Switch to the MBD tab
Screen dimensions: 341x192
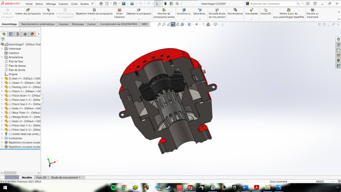point(144,24)
